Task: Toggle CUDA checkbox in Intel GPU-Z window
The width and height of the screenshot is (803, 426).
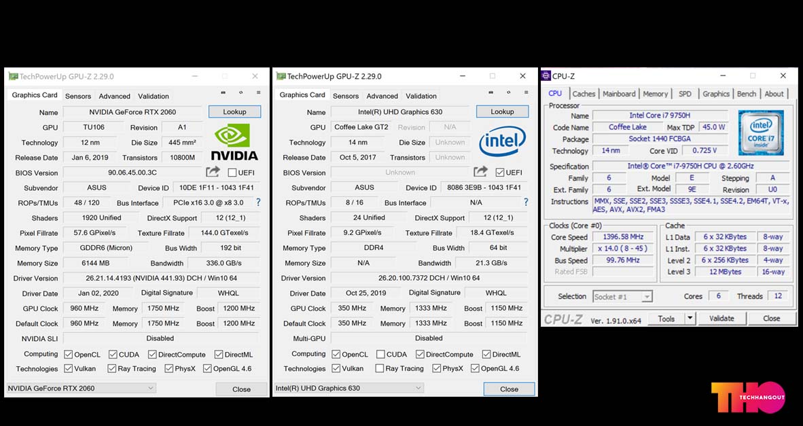Action: point(380,354)
